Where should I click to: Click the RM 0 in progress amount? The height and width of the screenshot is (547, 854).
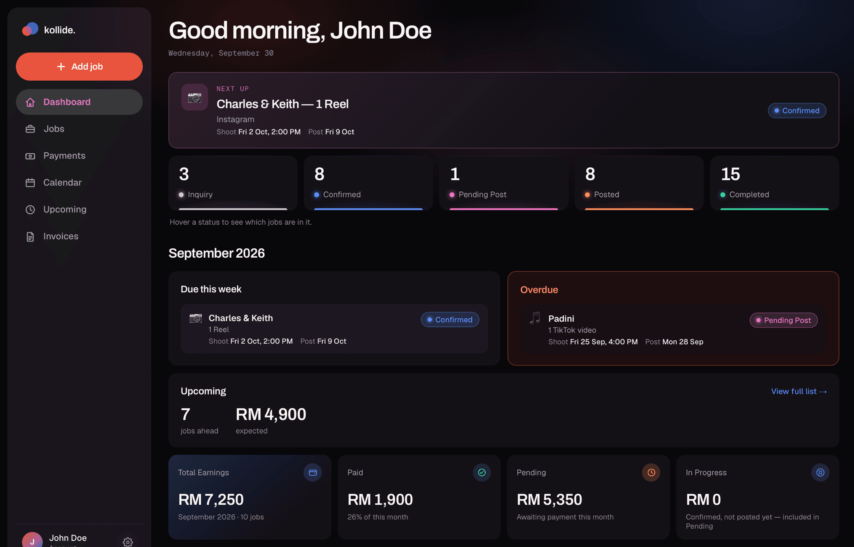tap(704, 500)
